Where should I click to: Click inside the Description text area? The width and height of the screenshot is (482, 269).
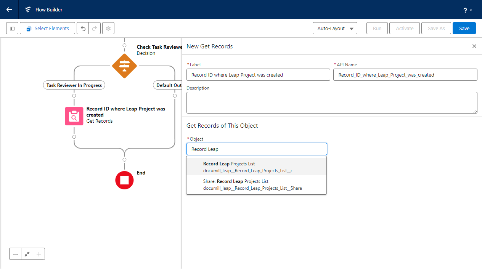pyautogui.click(x=331, y=102)
